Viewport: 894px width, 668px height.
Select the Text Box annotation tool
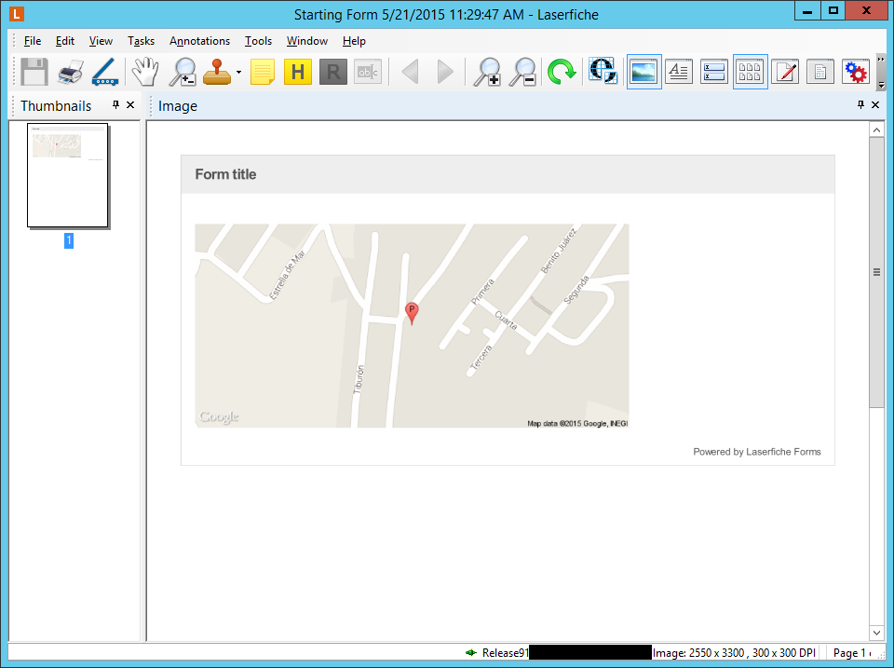[x=368, y=73]
